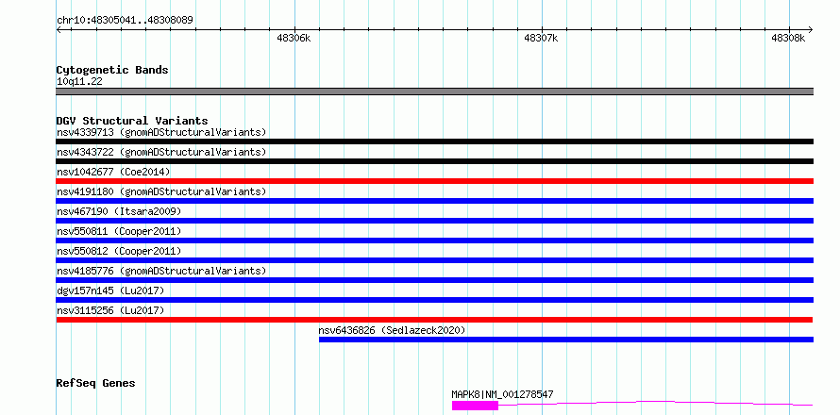Open the nsv4343722 gnomAD variant label

click(161, 152)
